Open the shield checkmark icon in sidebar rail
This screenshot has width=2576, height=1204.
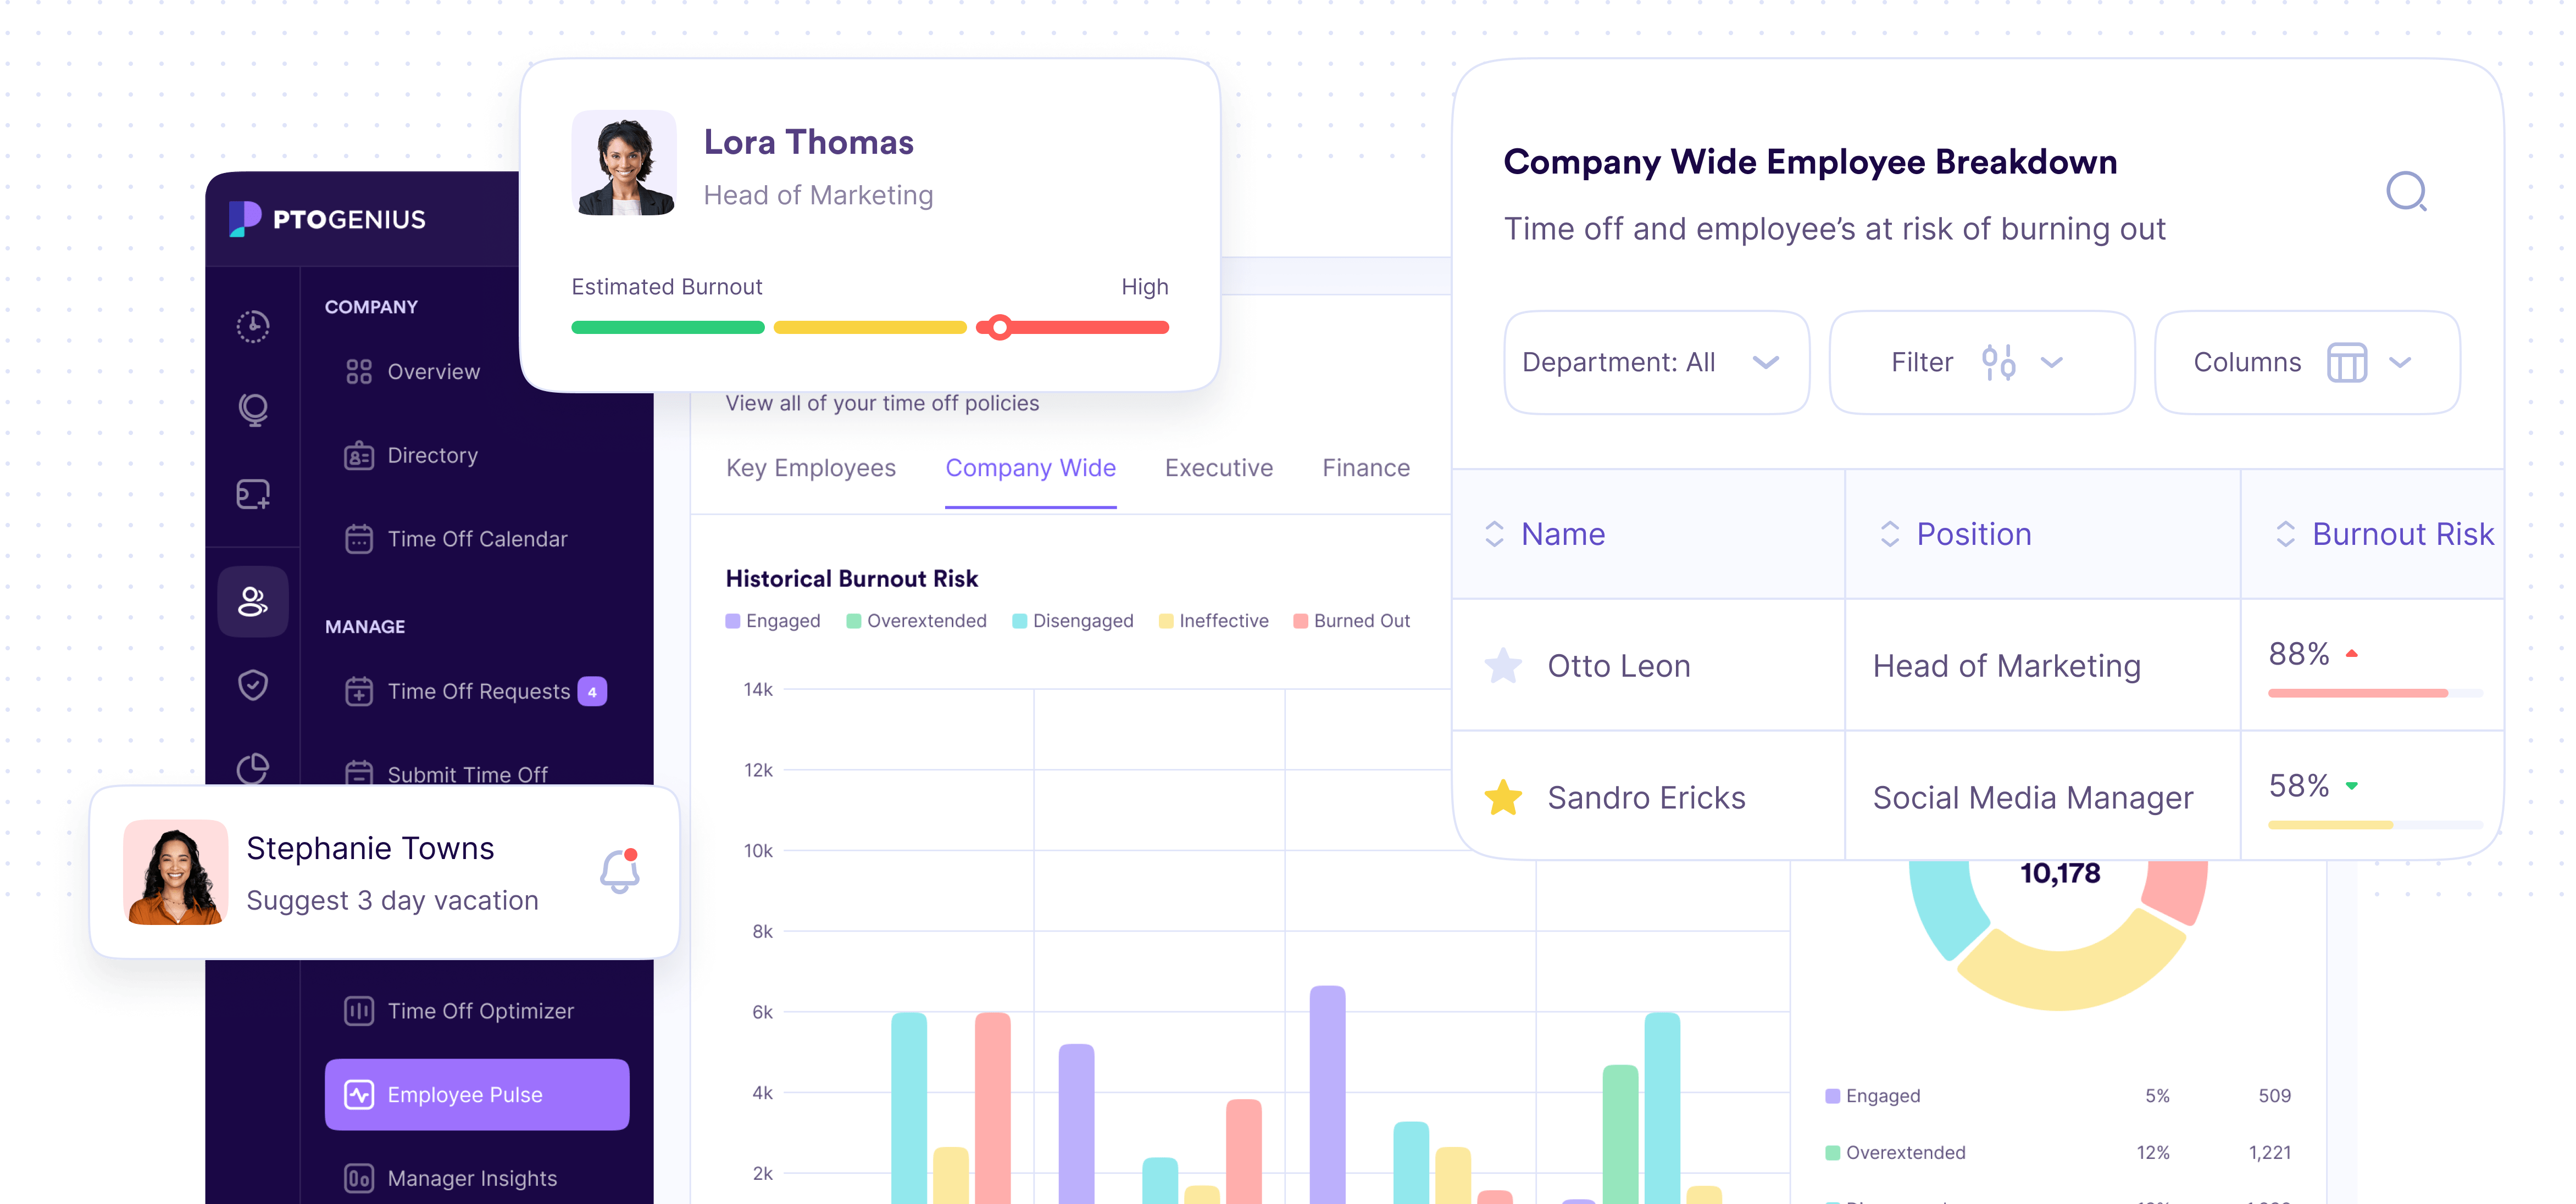click(253, 685)
